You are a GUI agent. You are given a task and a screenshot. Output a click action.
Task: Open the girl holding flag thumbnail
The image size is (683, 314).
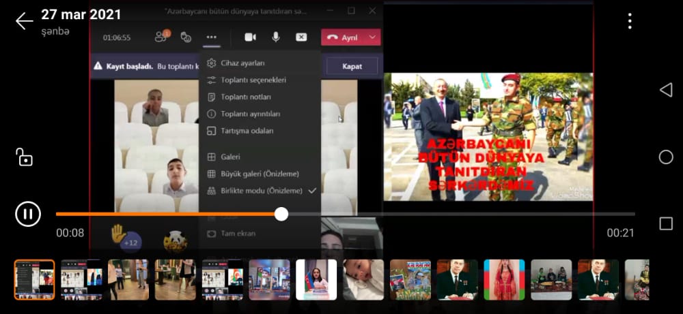click(316, 280)
